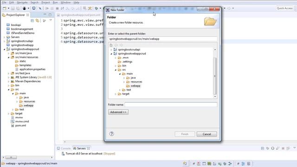The width and height of the screenshot is (297, 167).
Task: Collapse src/main/resources in Project Explorer
Action: [x=8, y=57]
